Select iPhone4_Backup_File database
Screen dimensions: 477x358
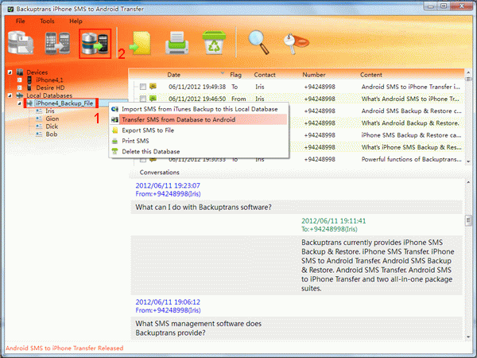[64, 103]
